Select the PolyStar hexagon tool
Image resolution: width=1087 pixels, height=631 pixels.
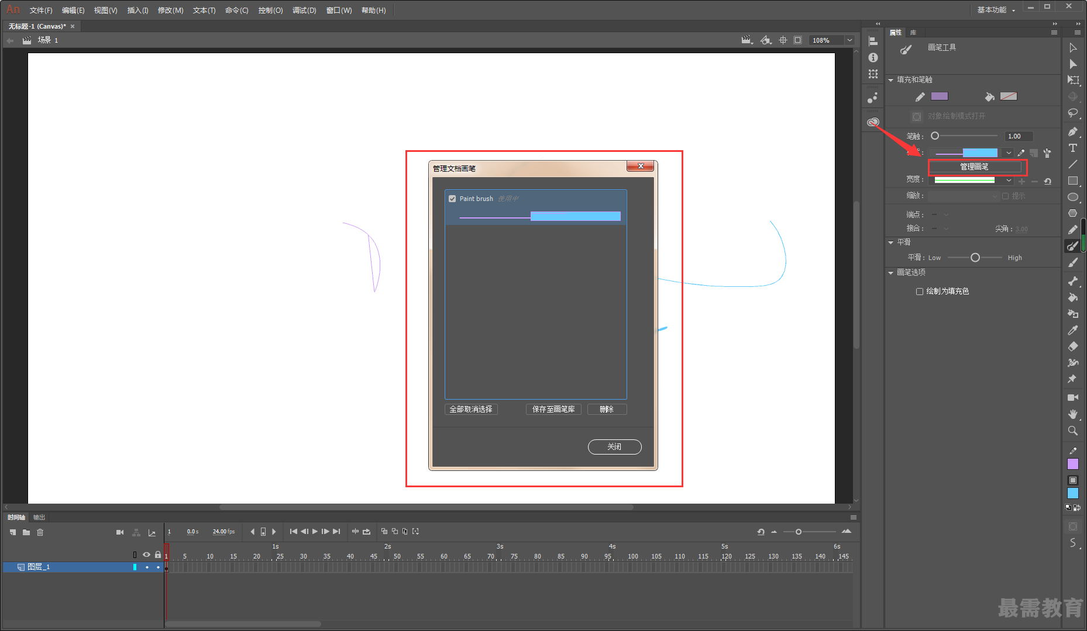coord(1073,213)
